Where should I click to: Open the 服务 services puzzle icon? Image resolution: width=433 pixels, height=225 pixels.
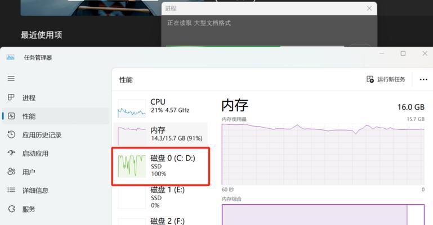[11, 209]
